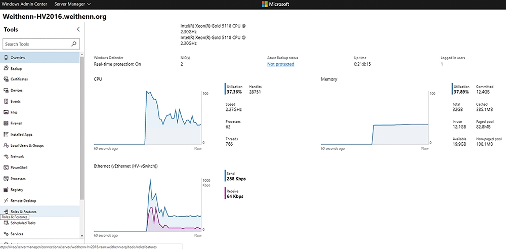Open the Backup tool
Viewport: 506px width, 249px height.
[x=39, y=68]
